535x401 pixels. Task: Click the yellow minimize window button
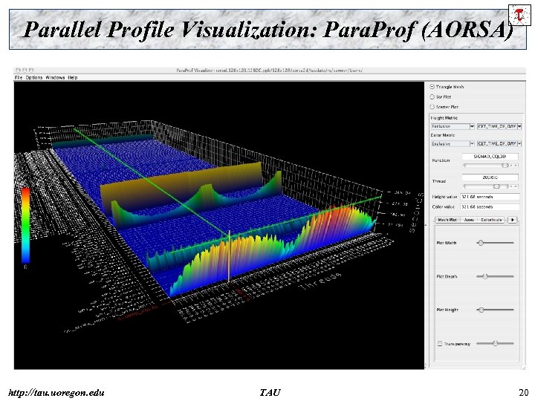click(x=25, y=71)
